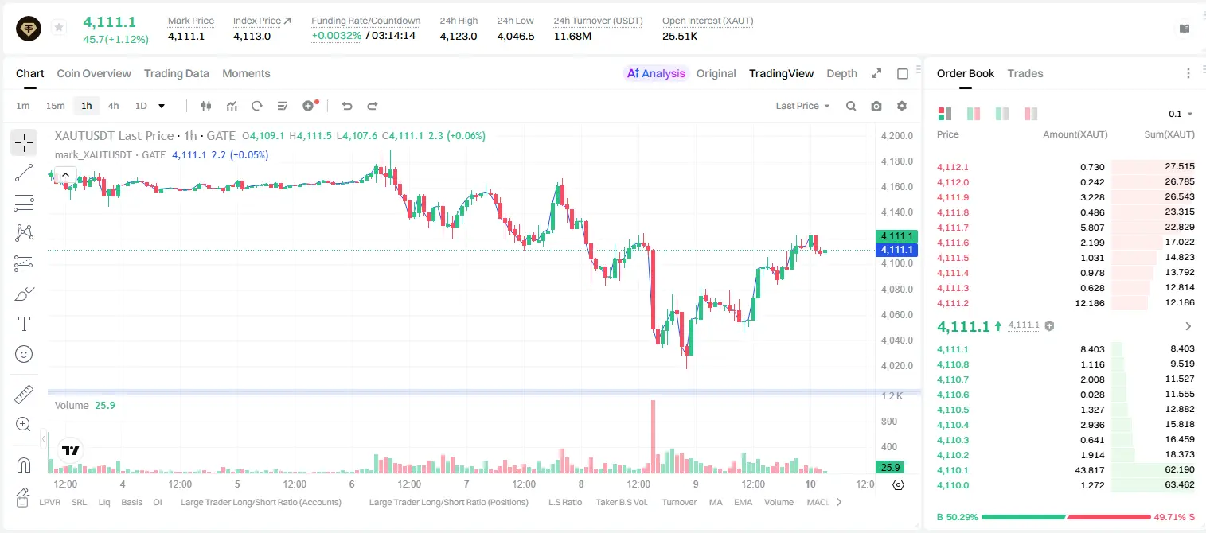1206x533 pixels.
Task: Open AI Analysis view
Action: tap(656, 73)
